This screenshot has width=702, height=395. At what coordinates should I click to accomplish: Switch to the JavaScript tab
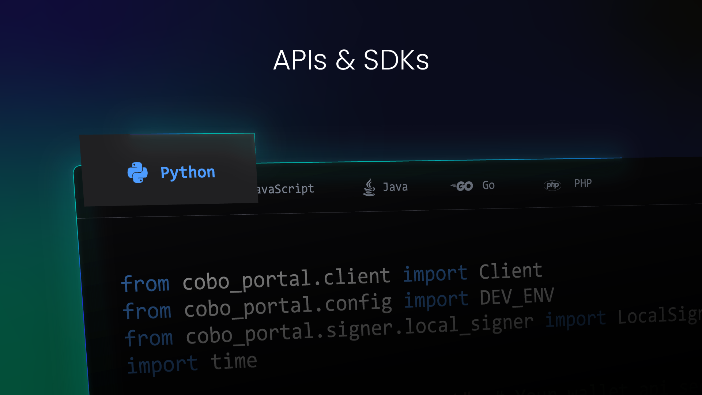[285, 189]
